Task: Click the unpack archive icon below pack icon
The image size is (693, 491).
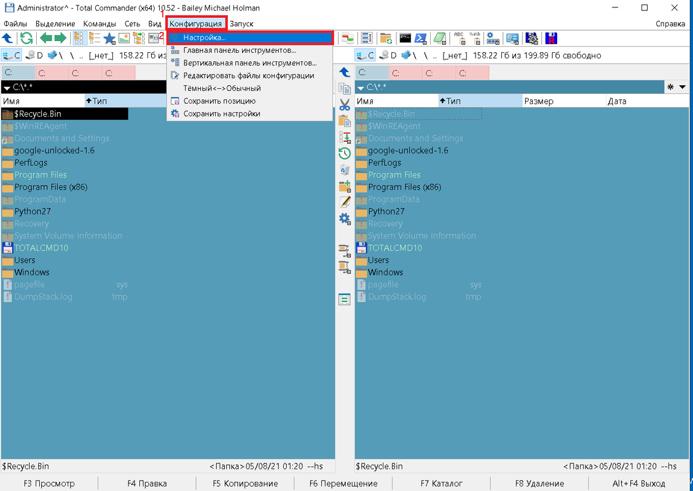Action: pyautogui.click(x=345, y=267)
